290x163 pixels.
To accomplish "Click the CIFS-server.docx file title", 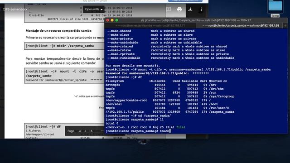I will click(15, 9).
